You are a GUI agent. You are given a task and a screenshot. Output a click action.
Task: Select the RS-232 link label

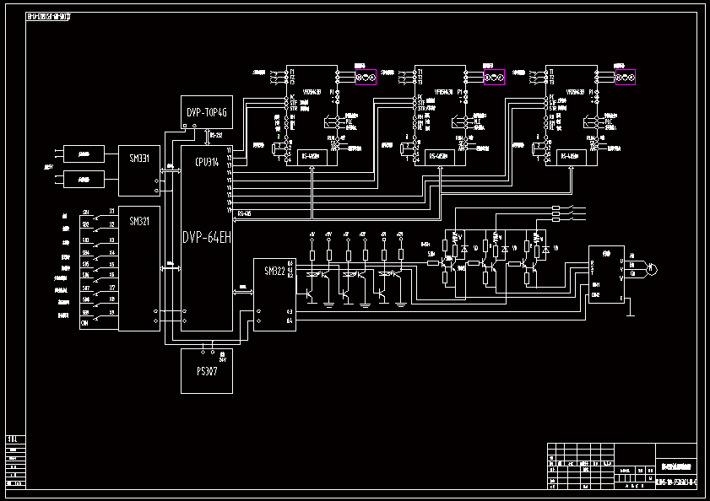(216, 135)
